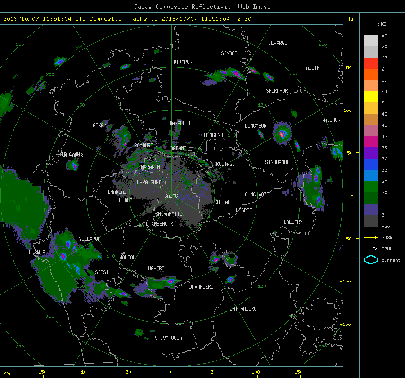The height and width of the screenshot is (378, 405).
Task: Click the 80 dBZ value on the scale
Action: 384,36
